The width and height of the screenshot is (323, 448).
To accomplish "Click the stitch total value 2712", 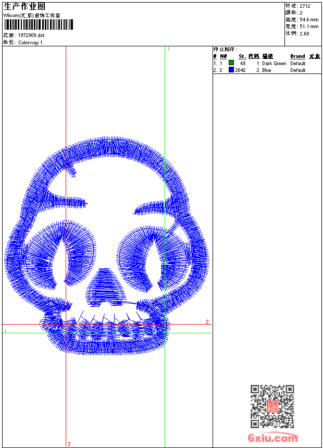I will pyautogui.click(x=305, y=6).
